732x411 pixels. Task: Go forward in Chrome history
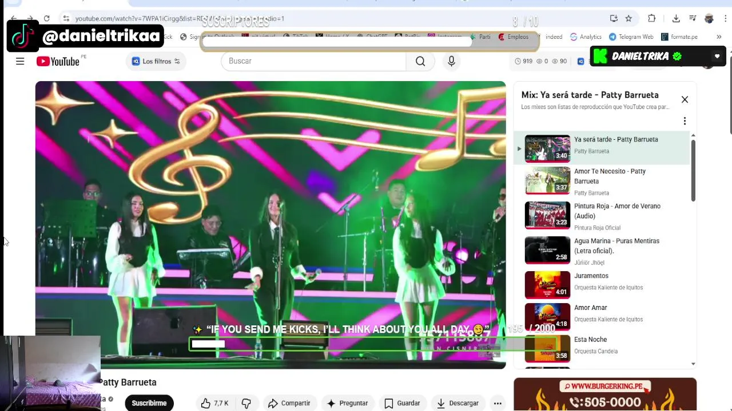click(30, 18)
